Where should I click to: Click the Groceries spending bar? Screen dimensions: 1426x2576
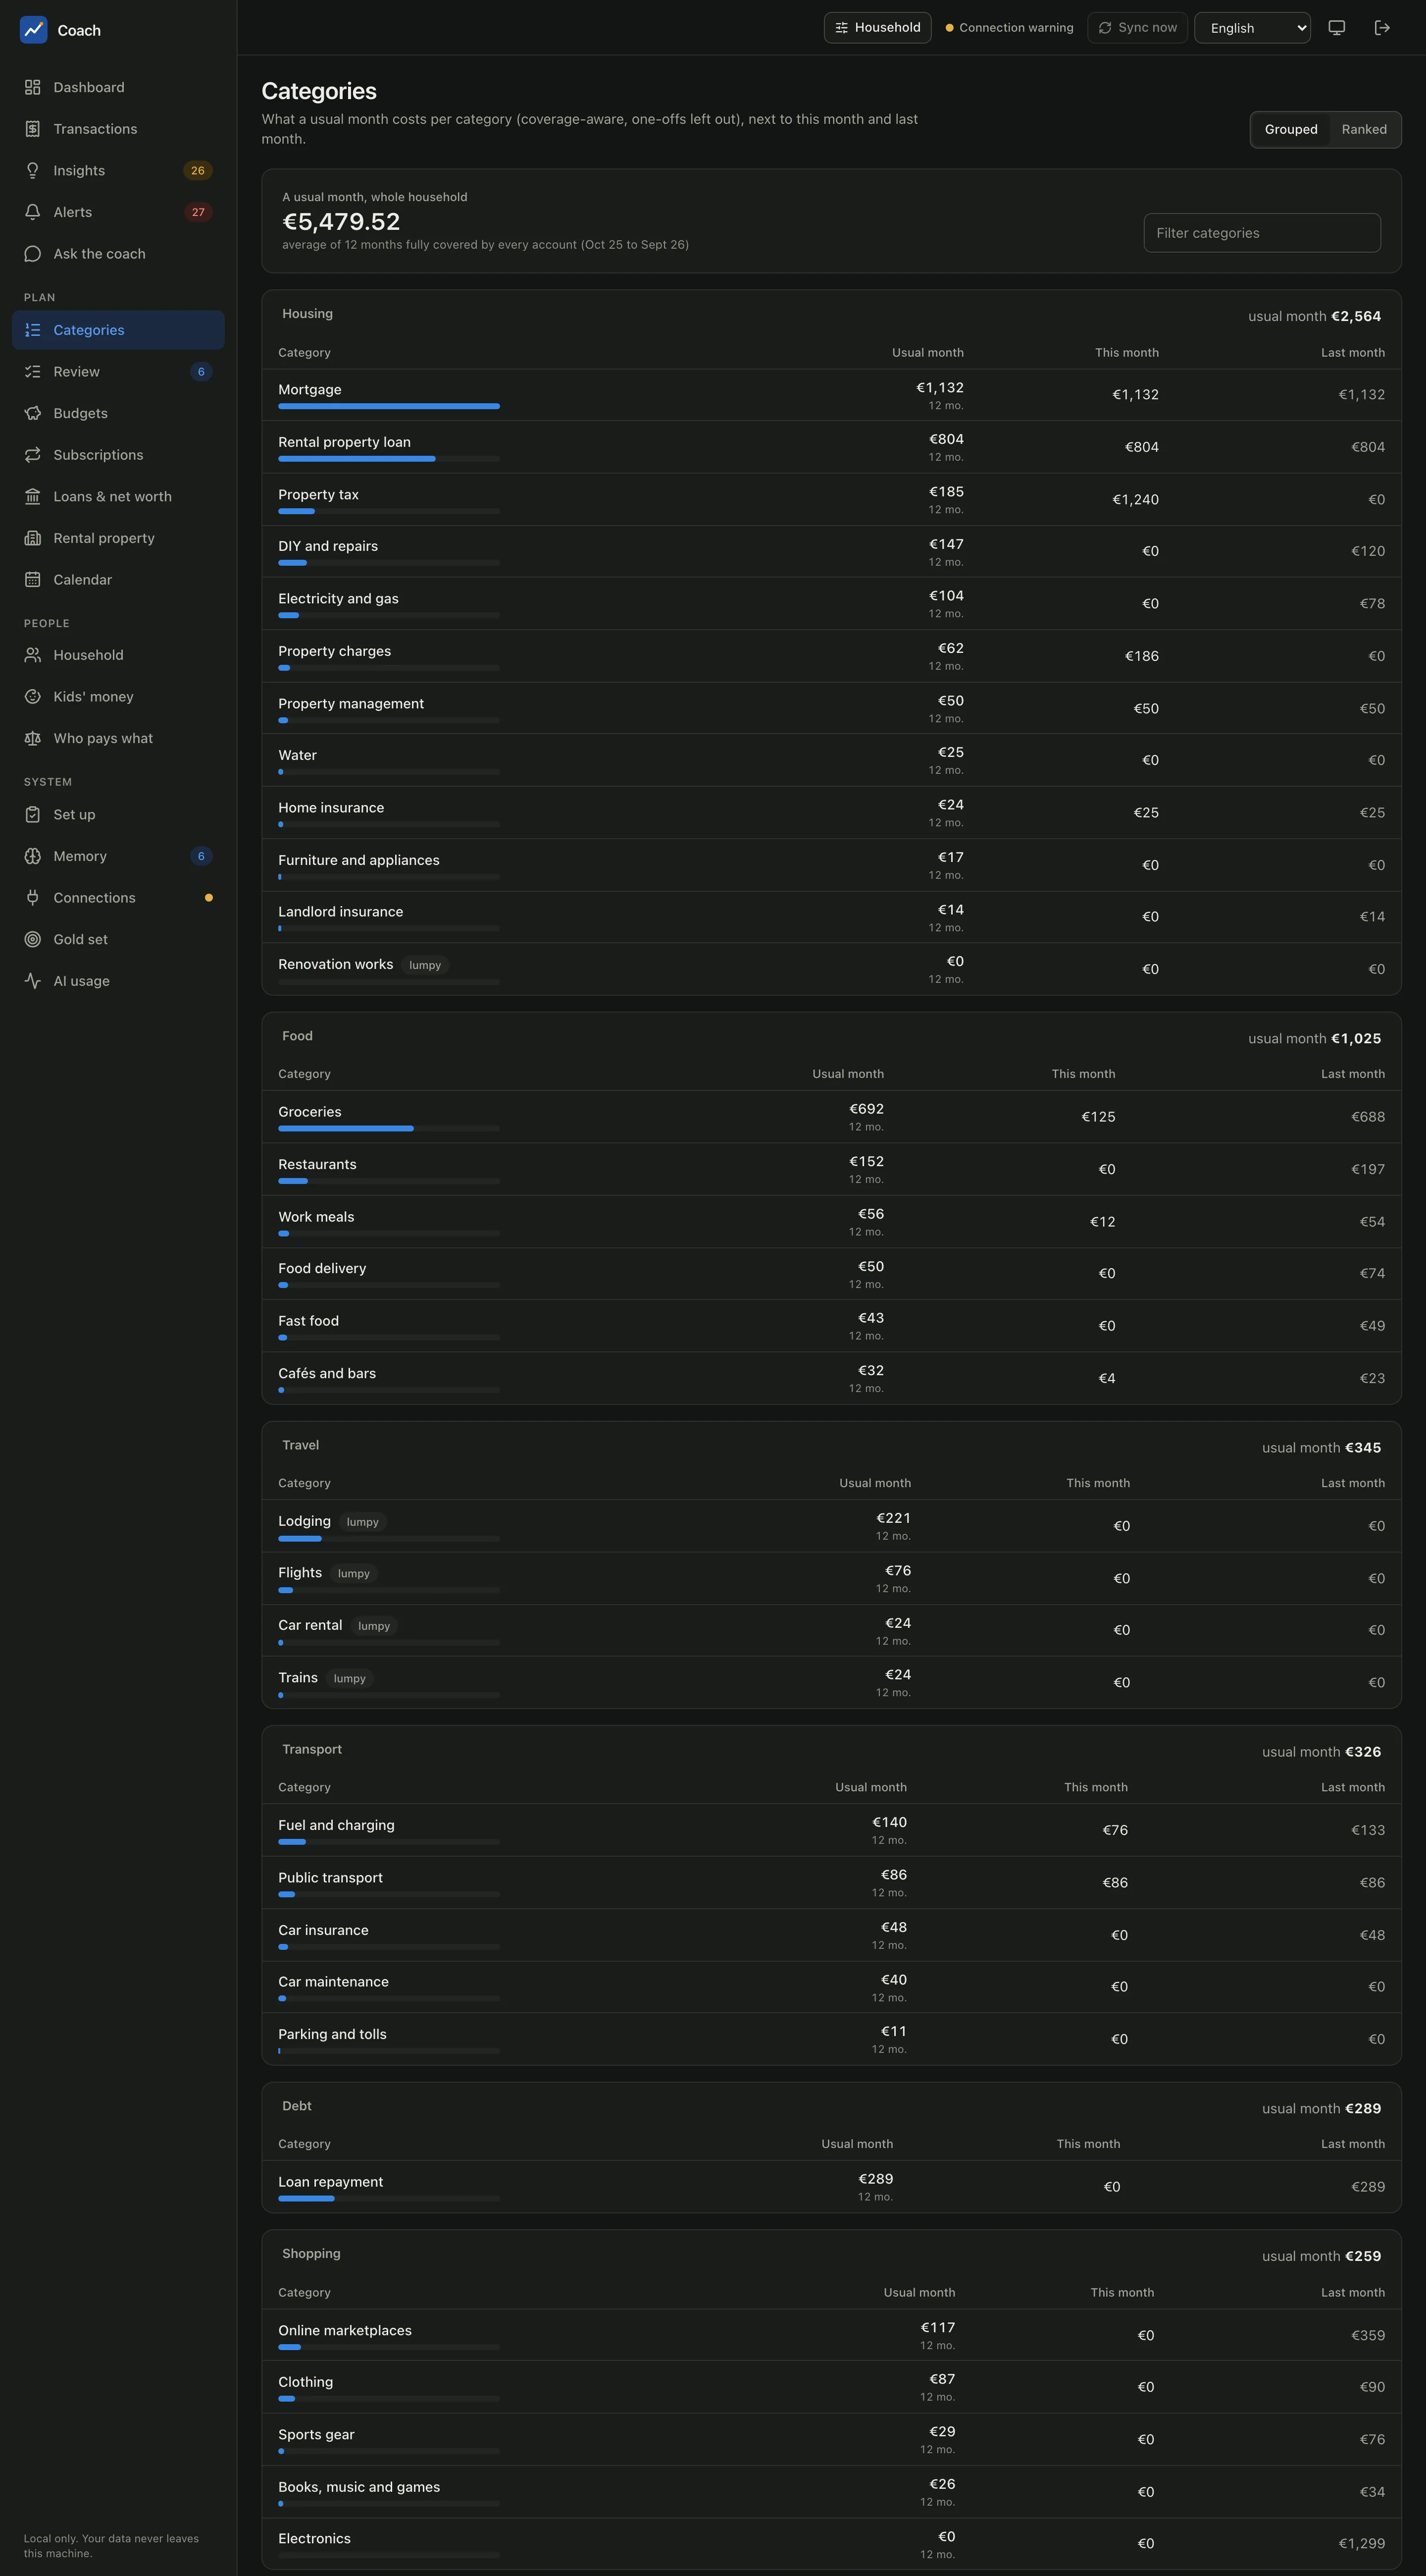[x=389, y=1129]
